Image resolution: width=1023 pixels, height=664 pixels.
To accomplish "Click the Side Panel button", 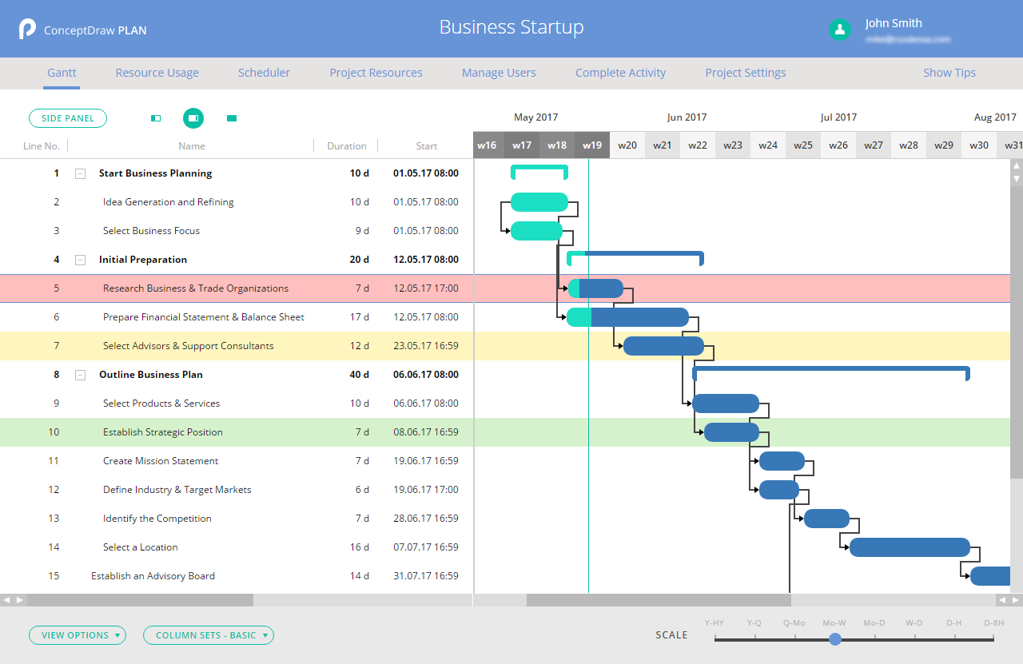I will click(x=68, y=118).
